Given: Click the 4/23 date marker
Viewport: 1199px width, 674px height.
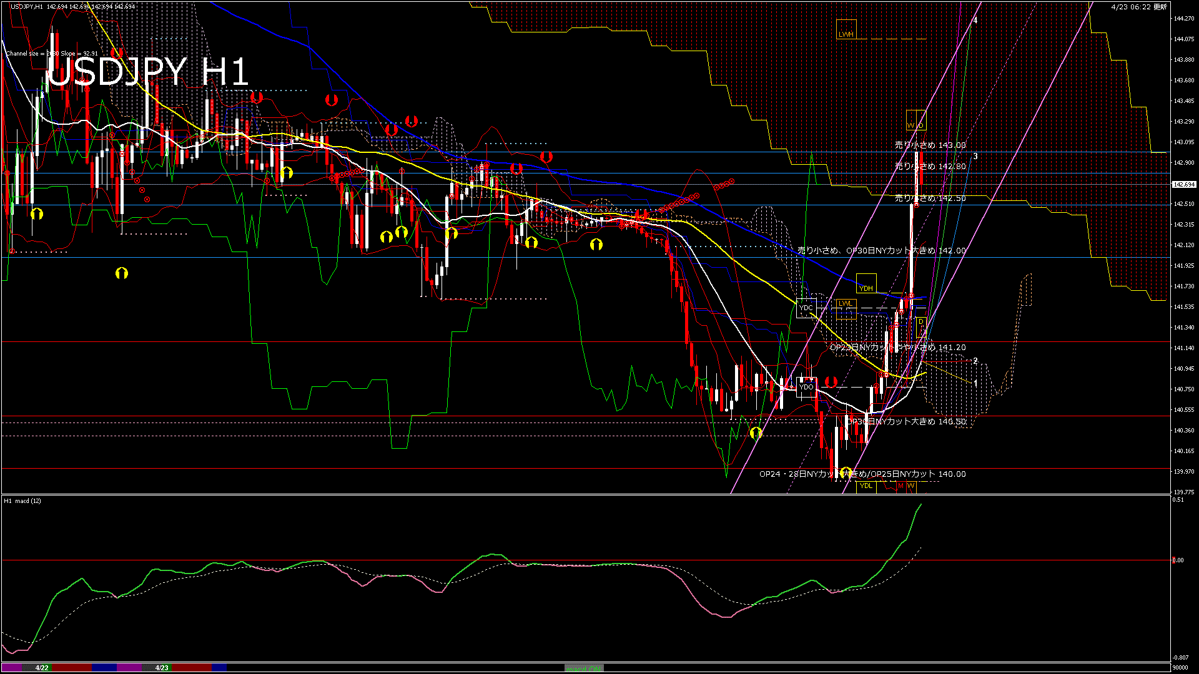Looking at the screenshot, I should pos(162,668).
